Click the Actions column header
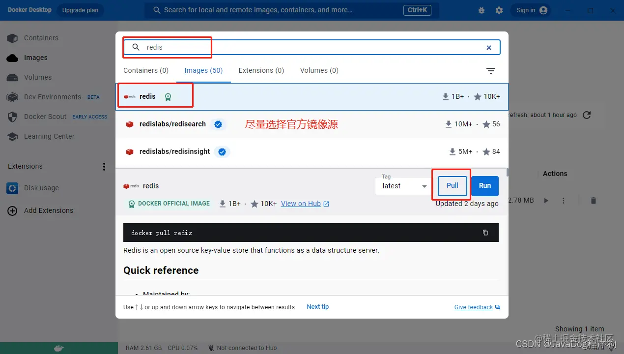The width and height of the screenshot is (624, 354). coord(555,174)
